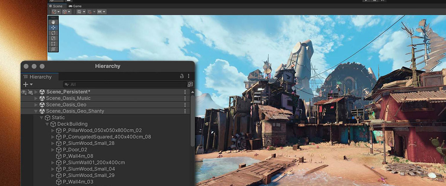Toggle grid snapping icon in Scene toolbar
Screen dimensions: 446x186
pos(79,12)
